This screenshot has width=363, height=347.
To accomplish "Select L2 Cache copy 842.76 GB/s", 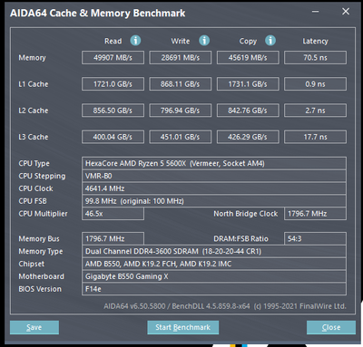I will tap(248, 111).
